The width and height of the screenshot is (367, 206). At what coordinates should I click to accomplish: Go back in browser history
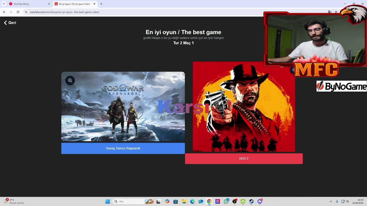(x=4, y=12)
